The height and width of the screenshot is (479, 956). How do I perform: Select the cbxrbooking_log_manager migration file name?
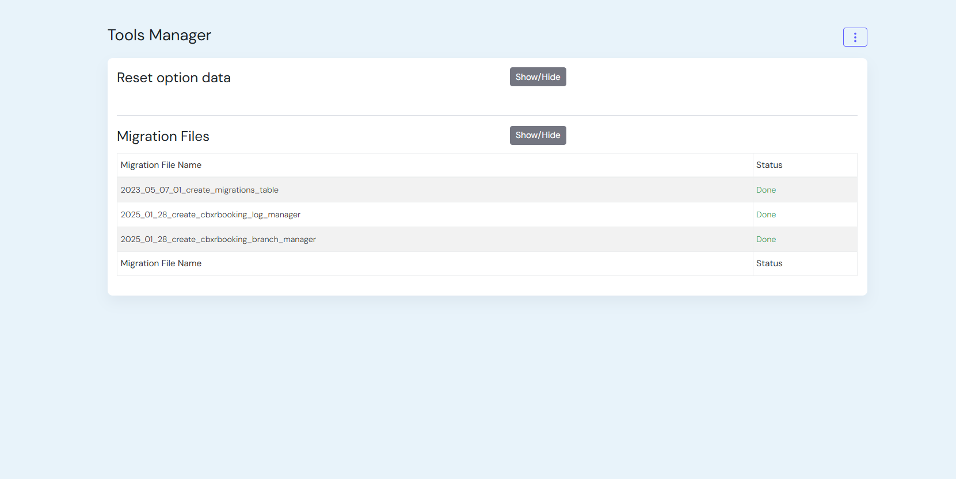210,214
